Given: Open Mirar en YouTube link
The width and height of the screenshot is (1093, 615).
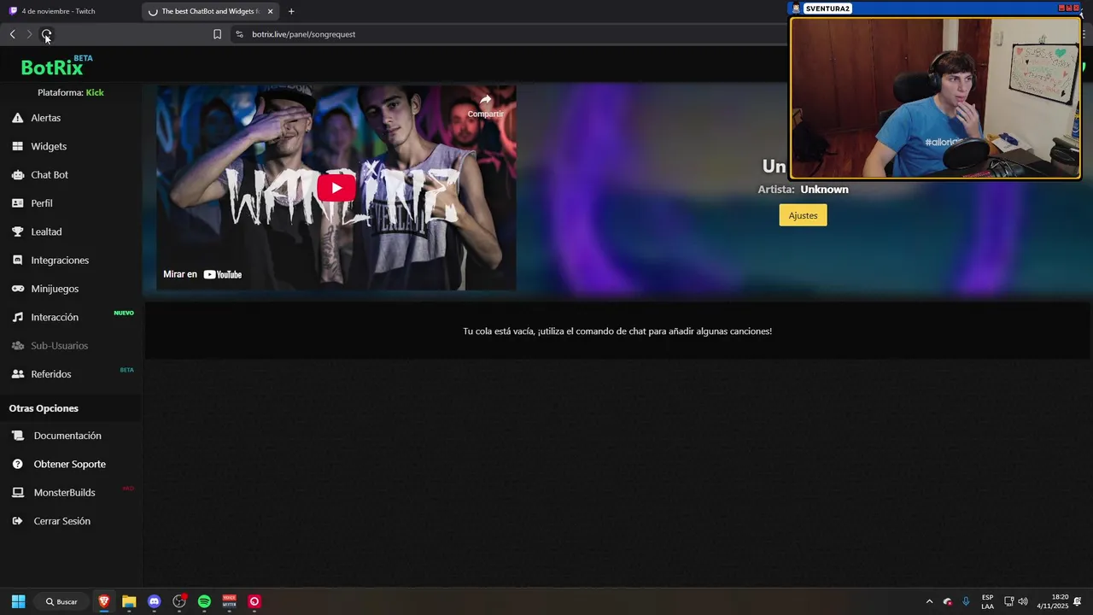Looking at the screenshot, I should (x=202, y=274).
